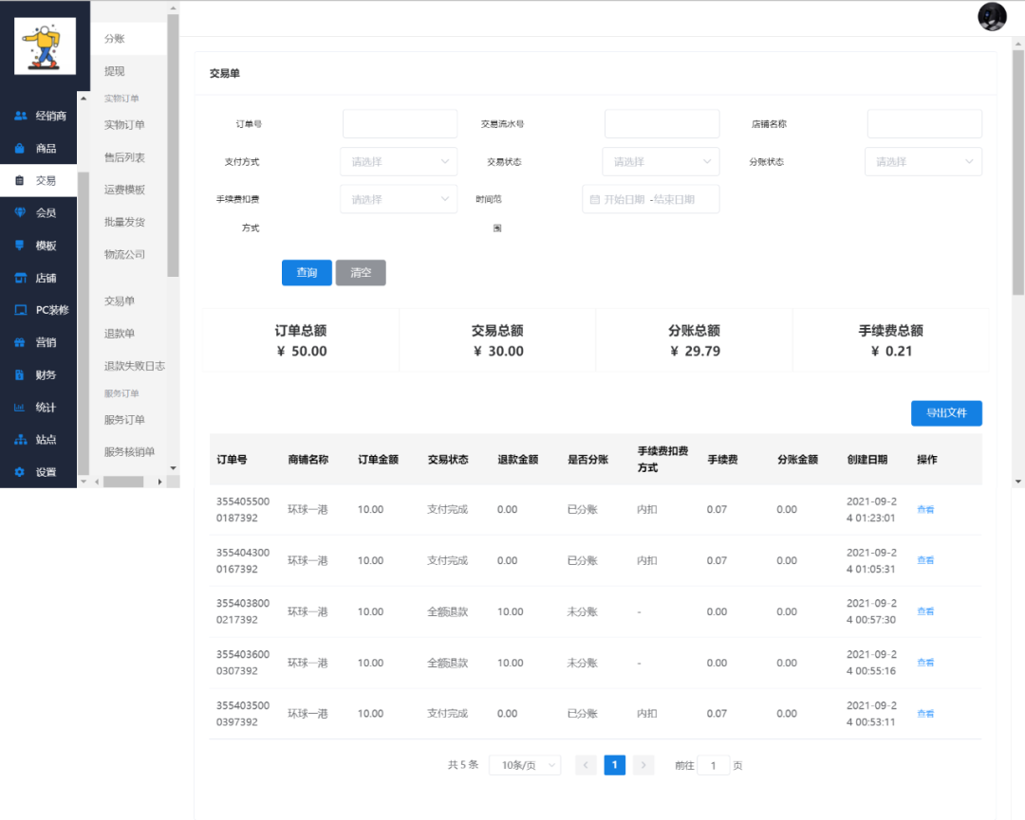This screenshot has height=820, width=1025.
Task: View order 3554038000217392 via 查看 link
Action: (x=925, y=611)
